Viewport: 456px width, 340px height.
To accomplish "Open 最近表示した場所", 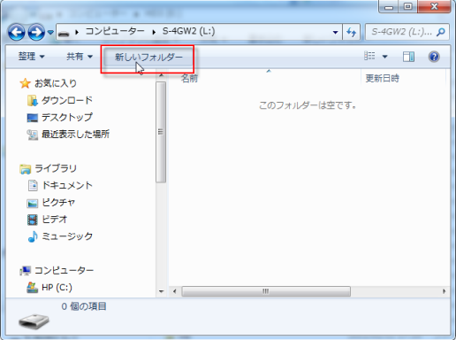I will (75, 135).
